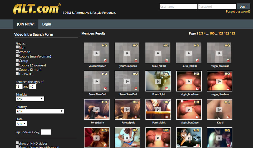253x148 pixels.
Task: Go to results page 2
Action: pyautogui.click(x=200, y=34)
